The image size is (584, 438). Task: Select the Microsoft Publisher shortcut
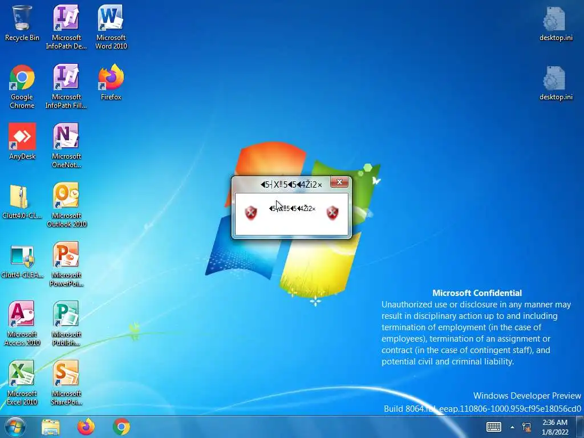click(66, 323)
